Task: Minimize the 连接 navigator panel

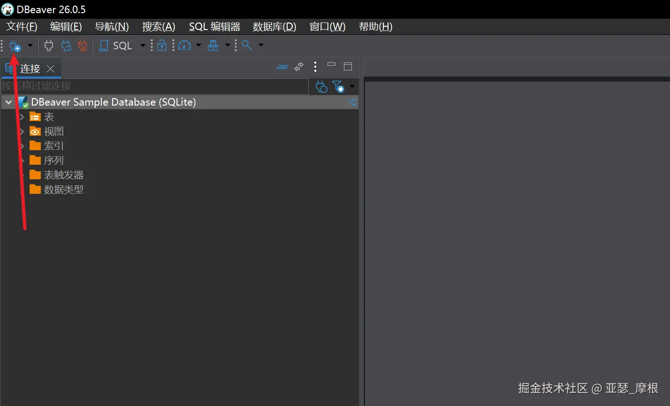Action: pyautogui.click(x=332, y=65)
